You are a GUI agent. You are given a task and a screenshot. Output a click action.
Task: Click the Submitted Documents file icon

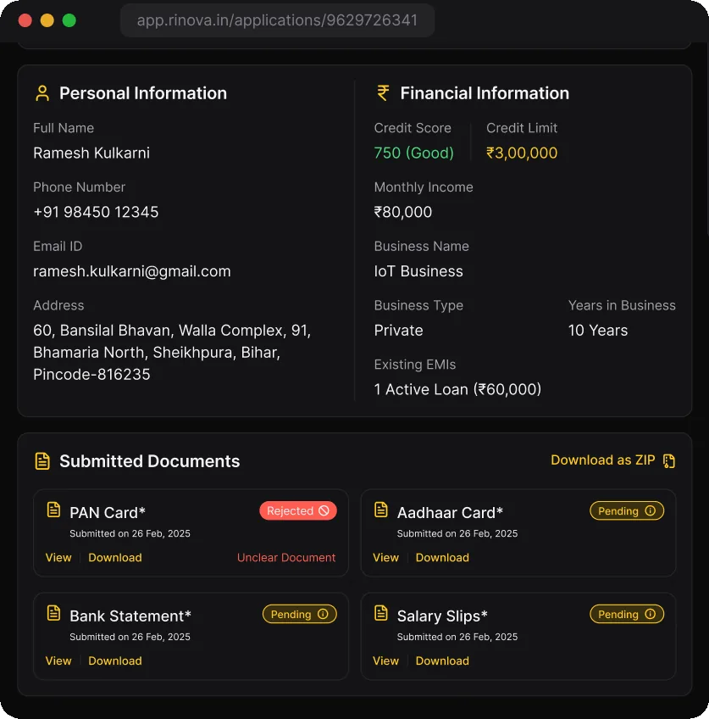point(42,461)
